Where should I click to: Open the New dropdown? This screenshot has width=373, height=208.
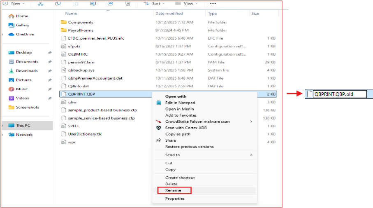14,4
